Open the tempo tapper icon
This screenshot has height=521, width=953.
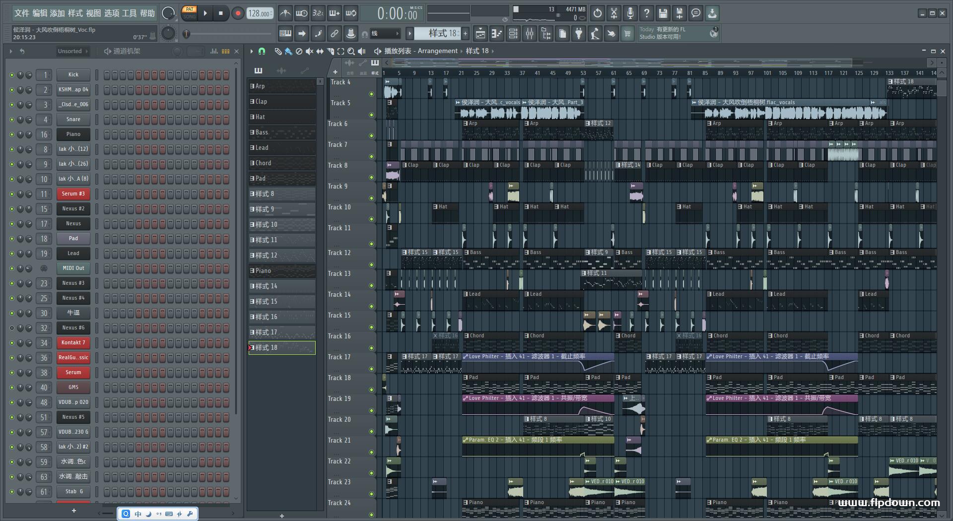[595, 34]
